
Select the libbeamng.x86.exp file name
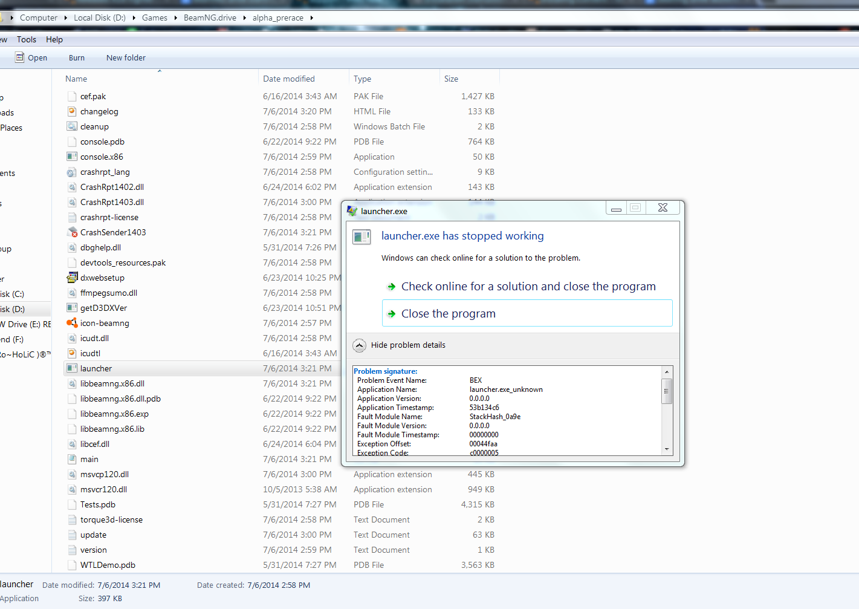click(114, 414)
